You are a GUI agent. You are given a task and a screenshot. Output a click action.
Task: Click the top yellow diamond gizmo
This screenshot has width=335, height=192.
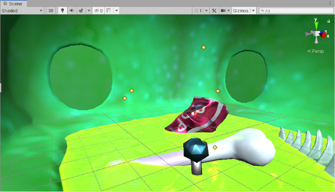point(204,47)
